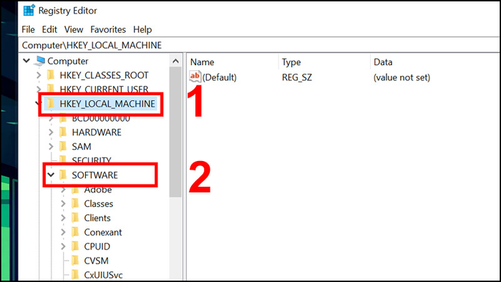The width and height of the screenshot is (501, 282).
Task: Expand the Clients subkey
Action: point(63,218)
